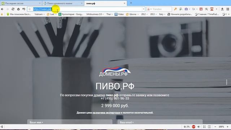Mute sound with speaker icon
231x130 pixels.
pyautogui.click(x=199, y=127)
